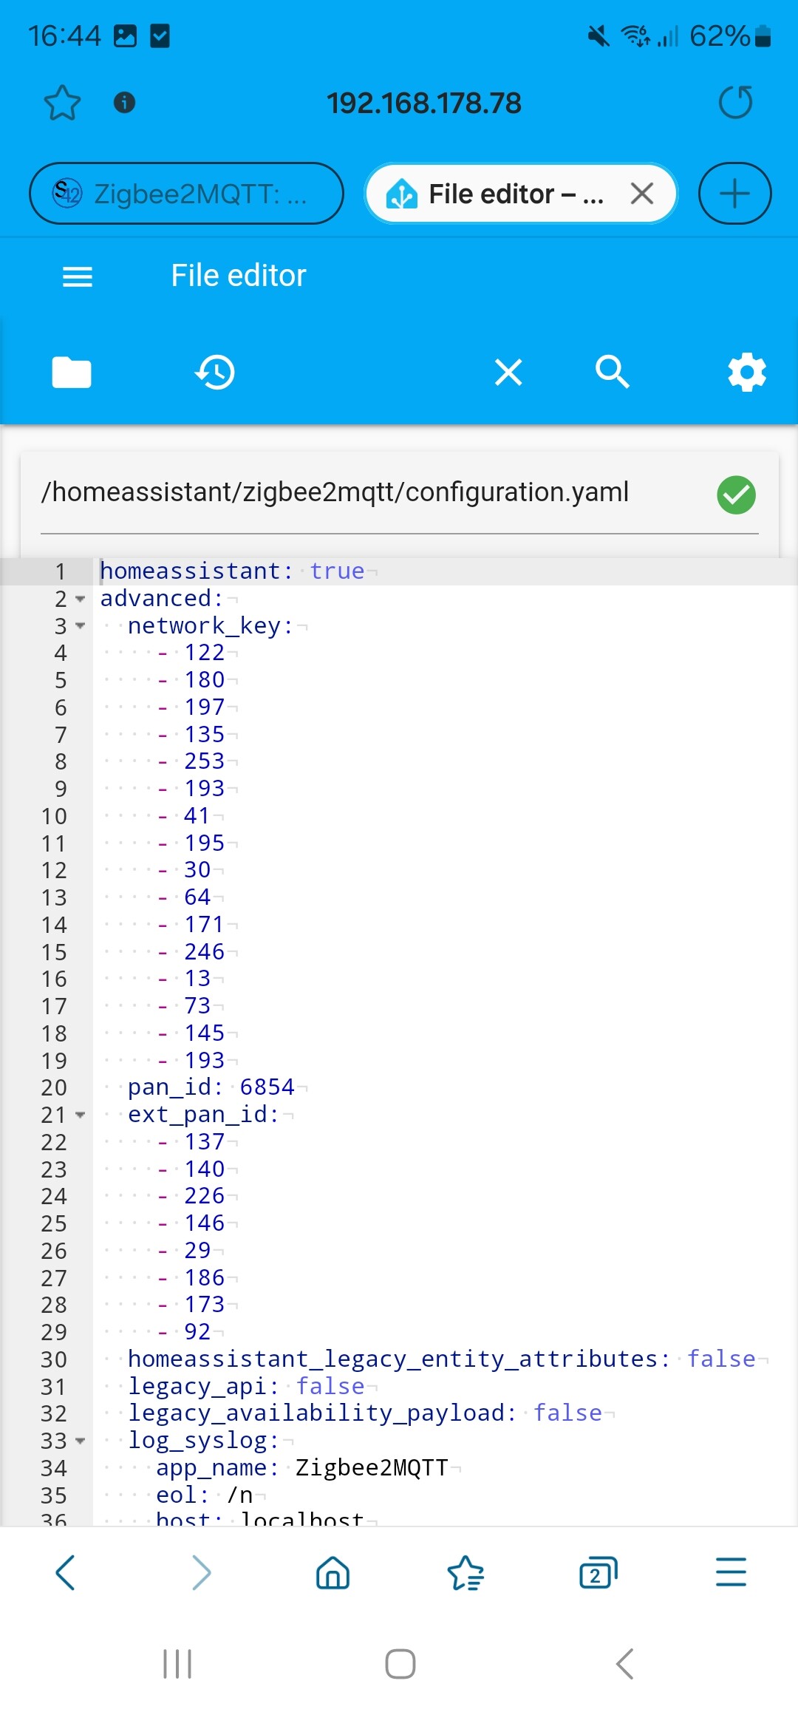
Task: Open the file history clock icon
Action: (215, 372)
